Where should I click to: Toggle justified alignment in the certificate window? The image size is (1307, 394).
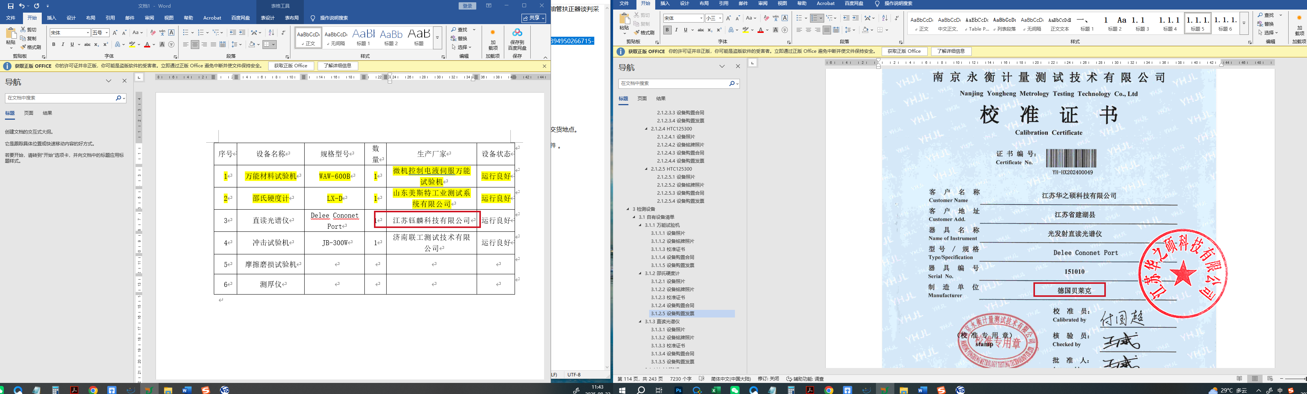(x=827, y=30)
